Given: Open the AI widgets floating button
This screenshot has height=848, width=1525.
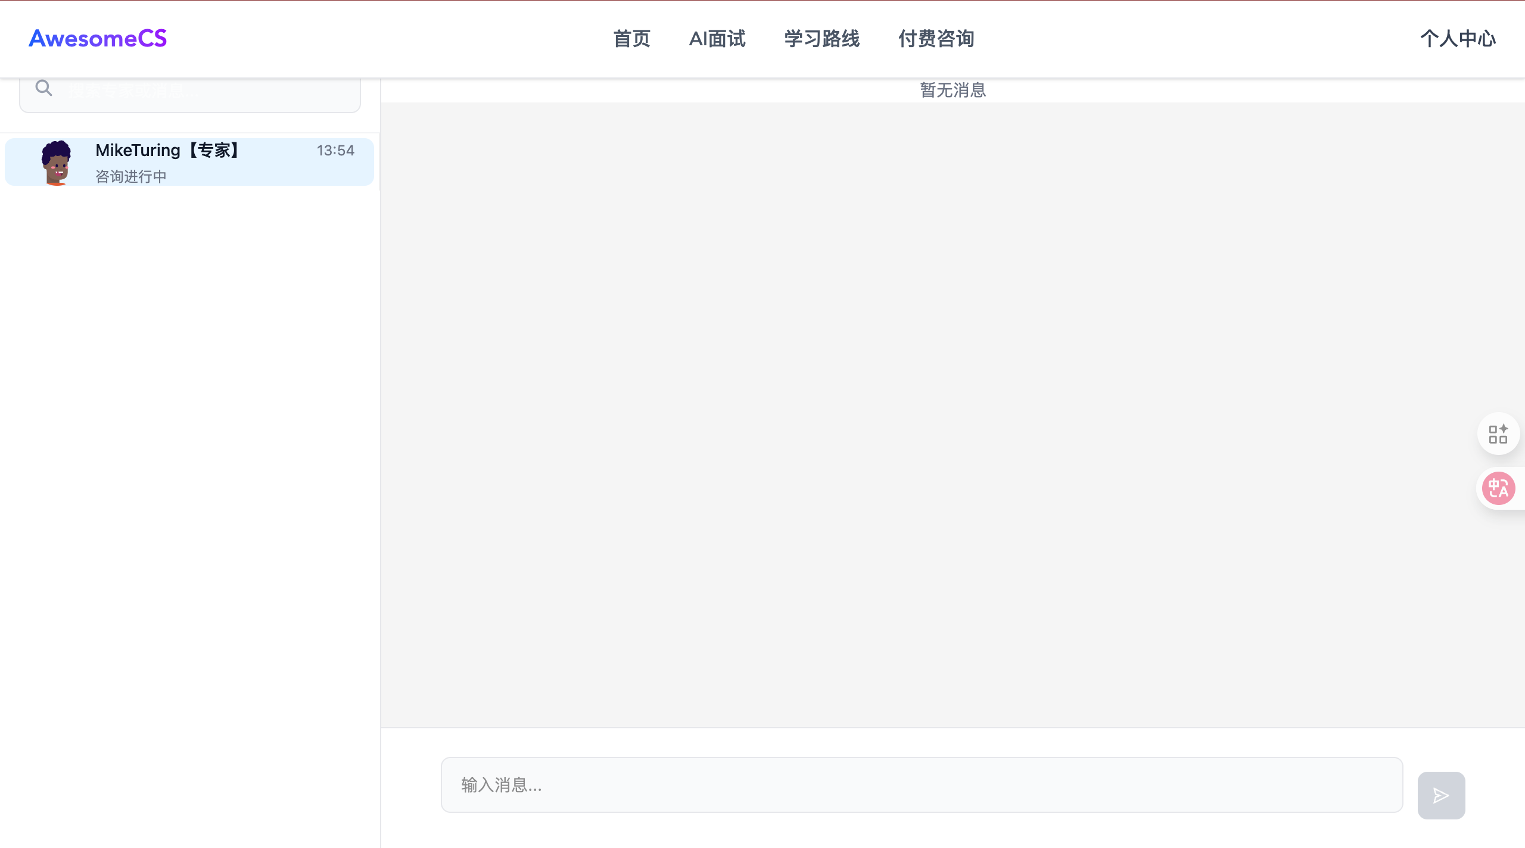Looking at the screenshot, I should point(1499,433).
